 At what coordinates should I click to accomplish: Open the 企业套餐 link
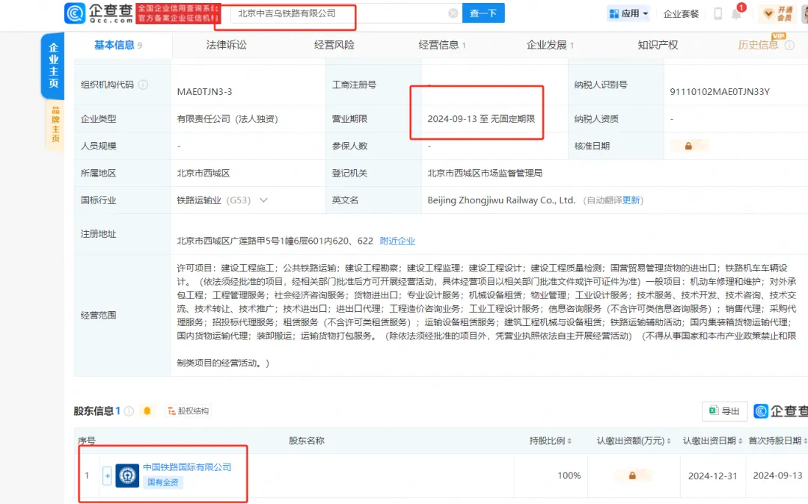tap(681, 14)
